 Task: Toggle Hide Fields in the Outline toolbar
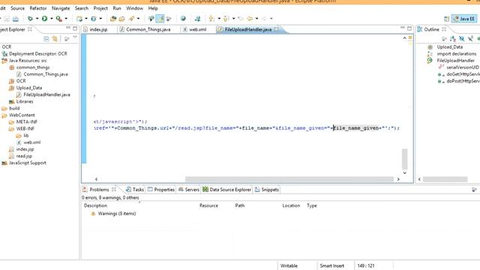462,38
